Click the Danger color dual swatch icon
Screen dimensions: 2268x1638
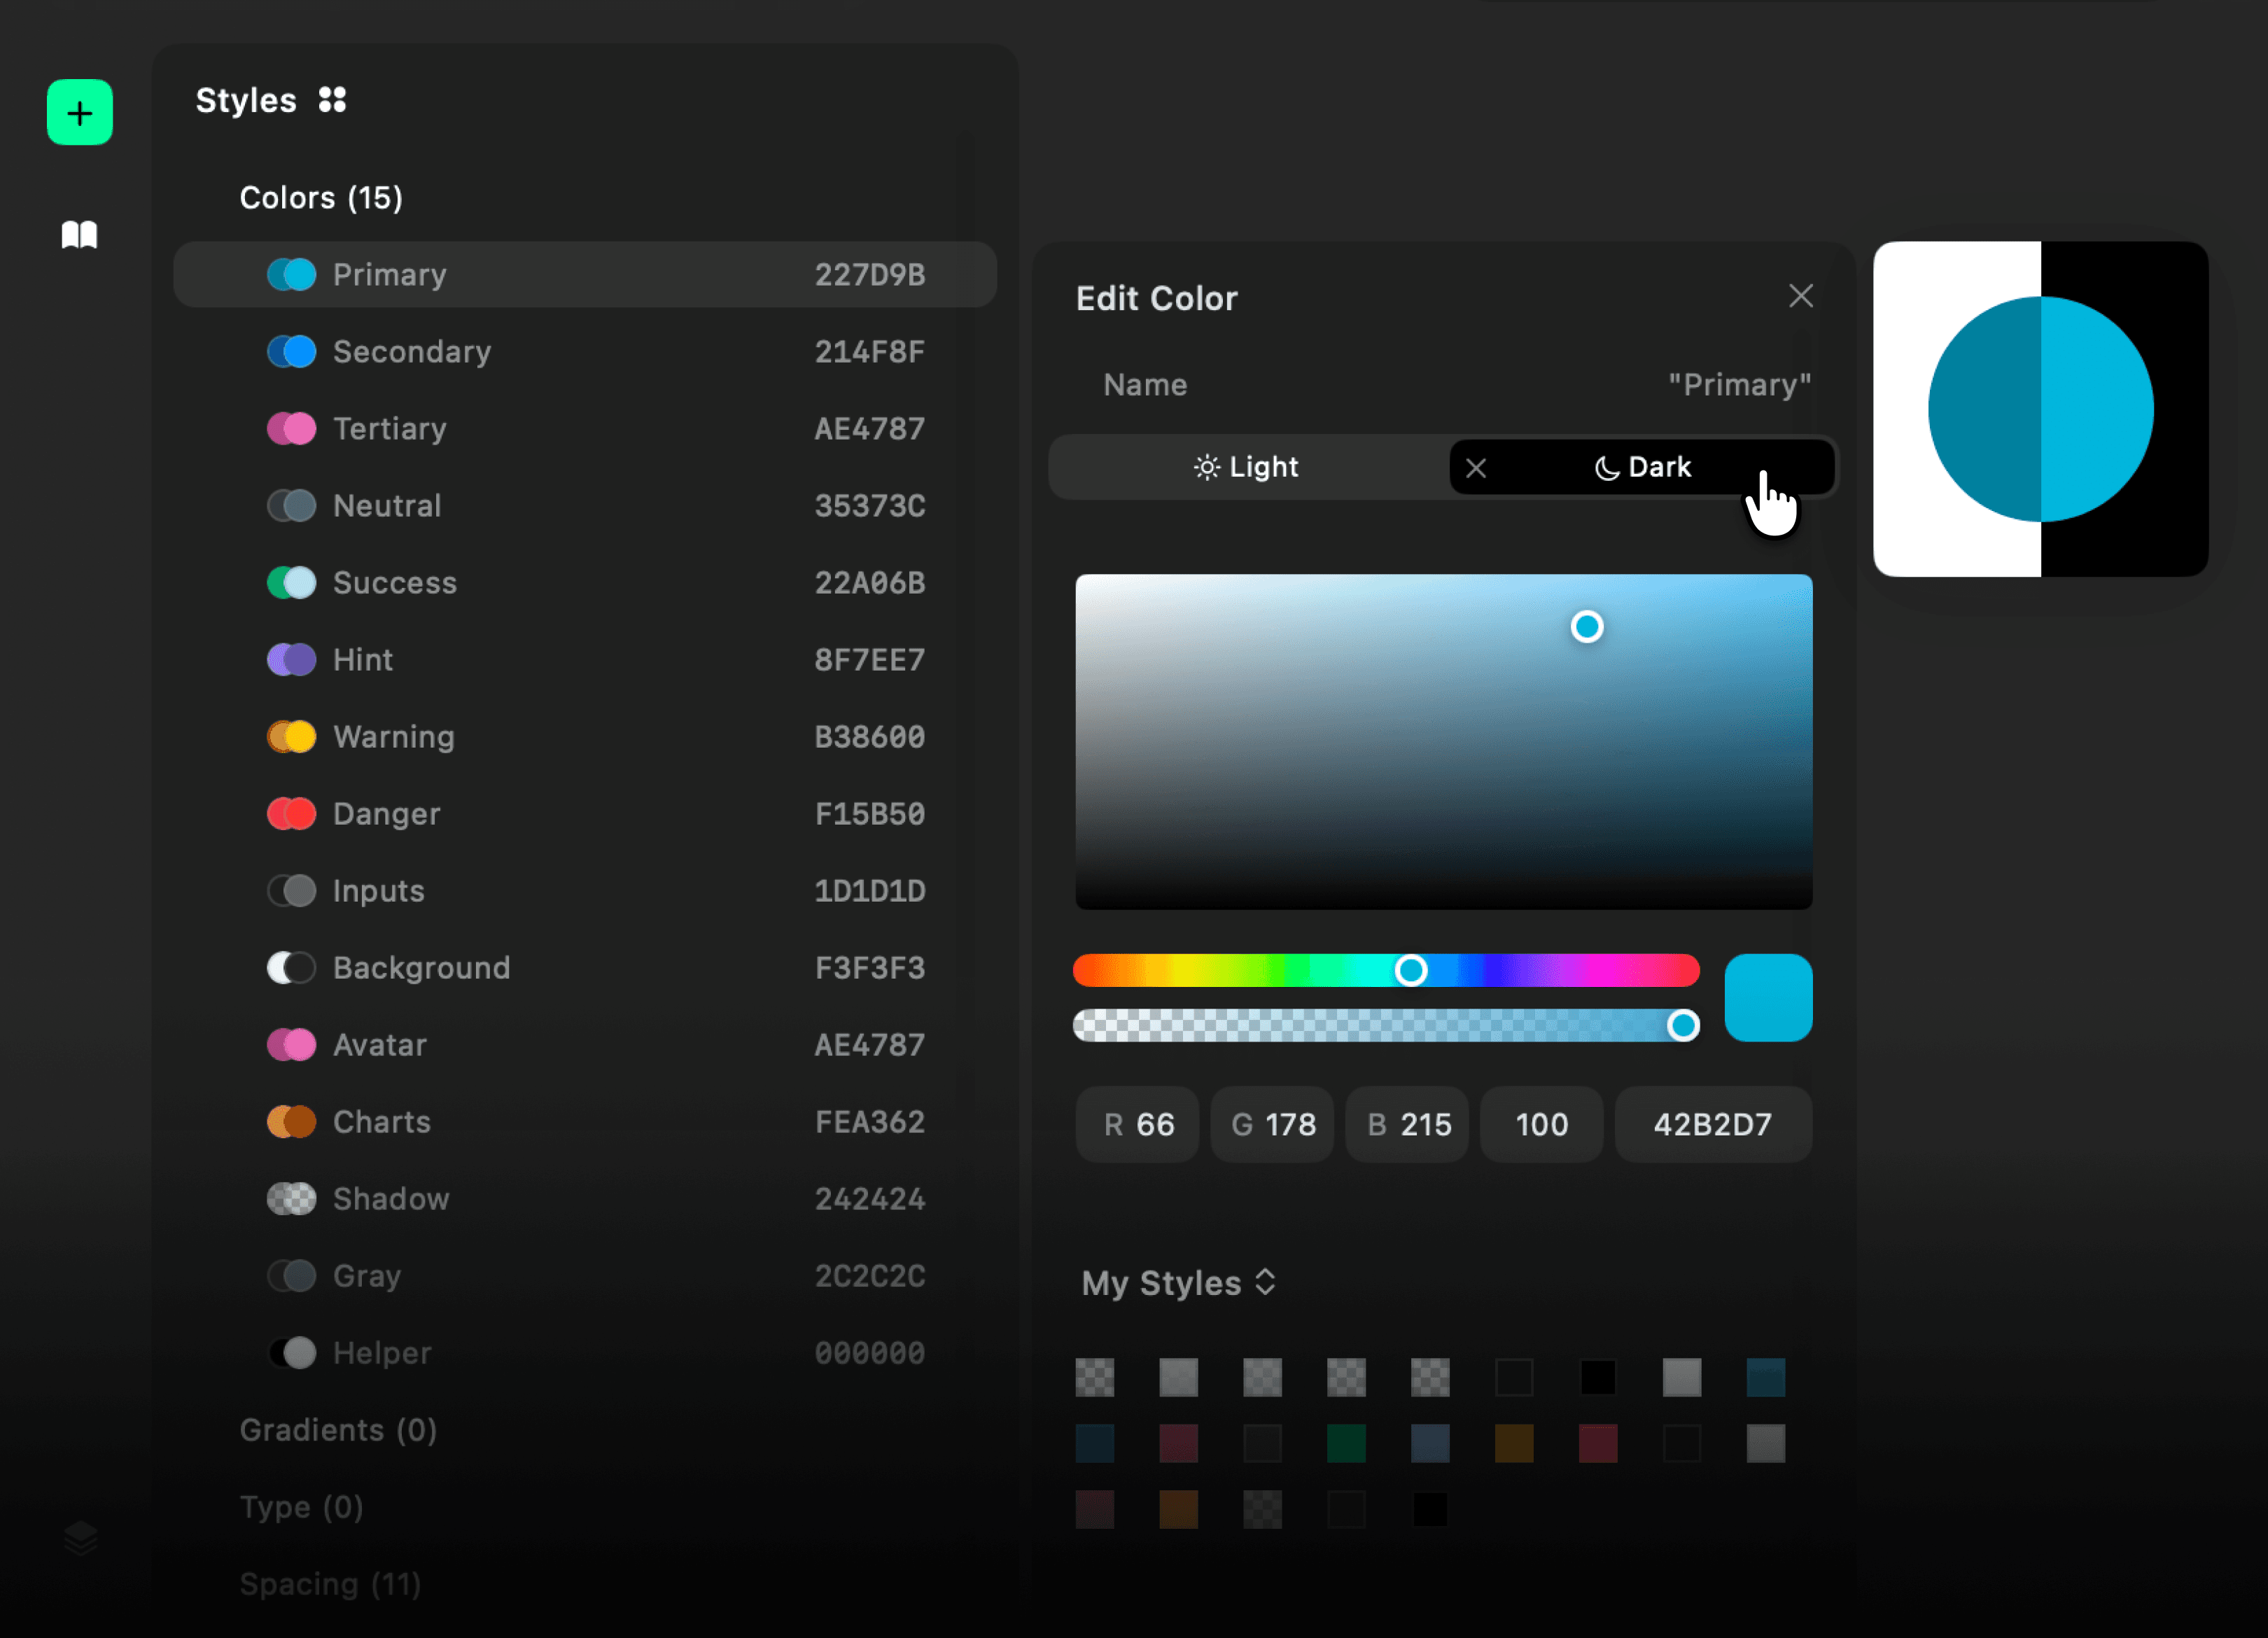tap(291, 813)
